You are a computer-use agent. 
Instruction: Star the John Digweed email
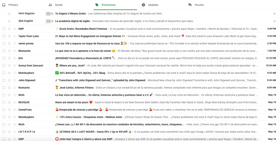(x=9, y=80)
